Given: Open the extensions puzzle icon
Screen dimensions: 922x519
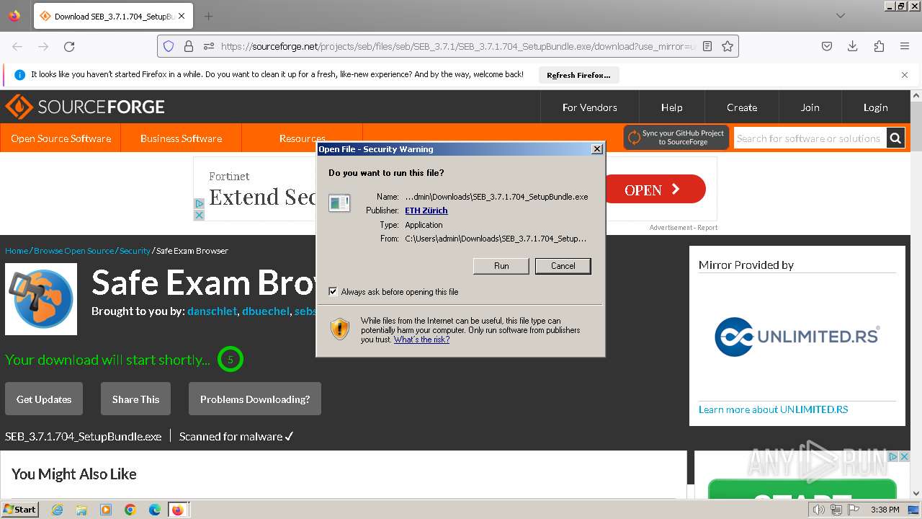Looking at the screenshot, I should click(879, 46).
